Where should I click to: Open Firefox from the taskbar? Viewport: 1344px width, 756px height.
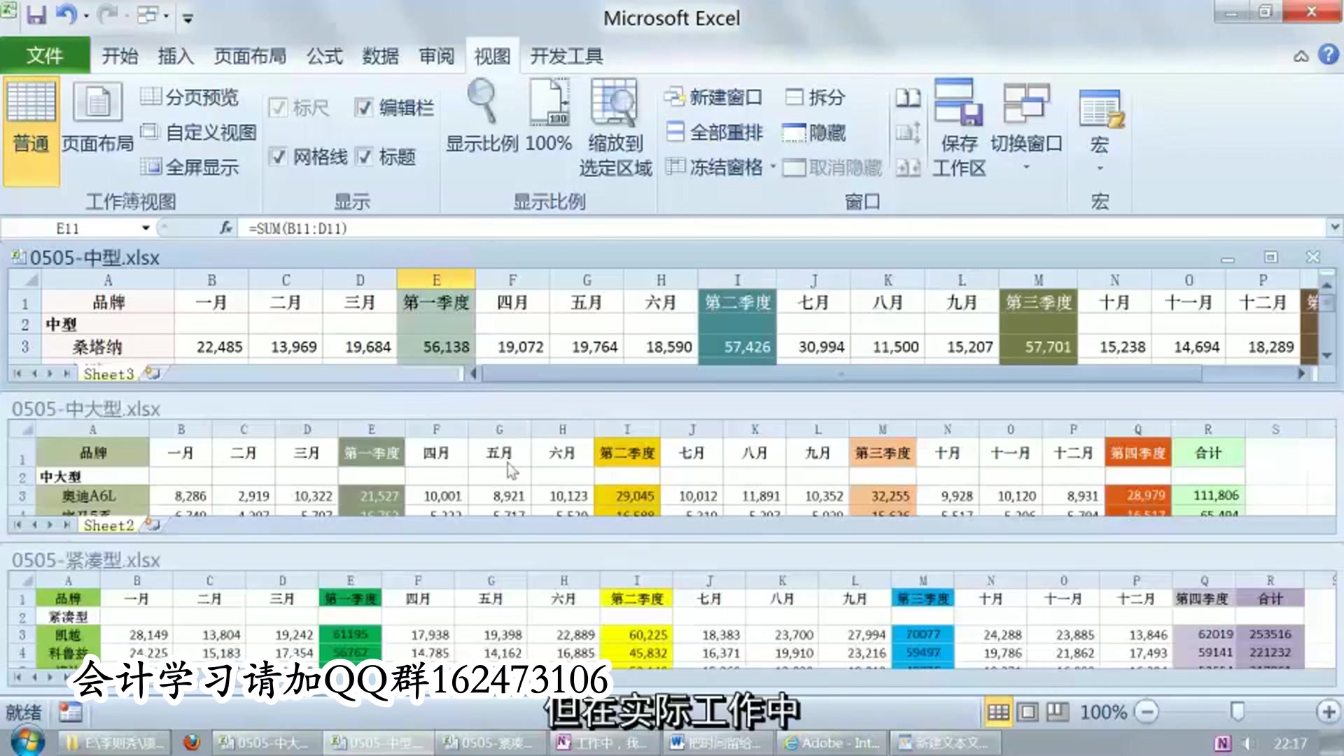(x=191, y=742)
